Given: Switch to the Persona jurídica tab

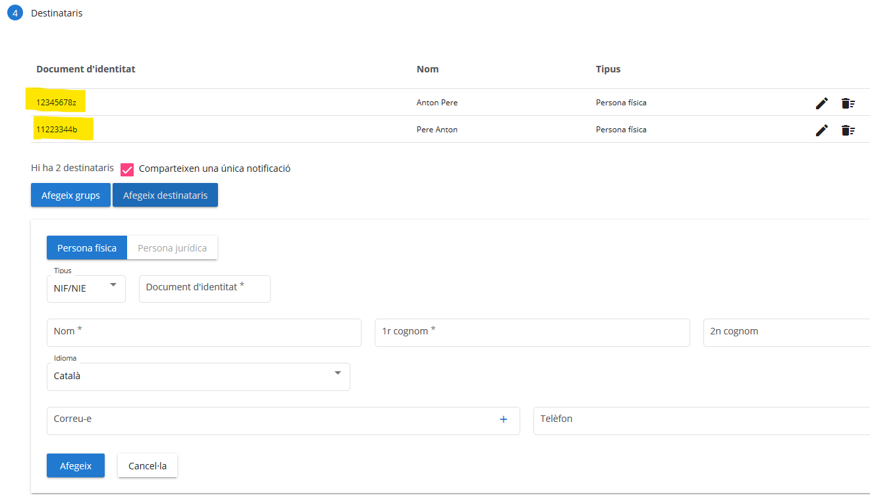Looking at the screenshot, I should tap(172, 248).
